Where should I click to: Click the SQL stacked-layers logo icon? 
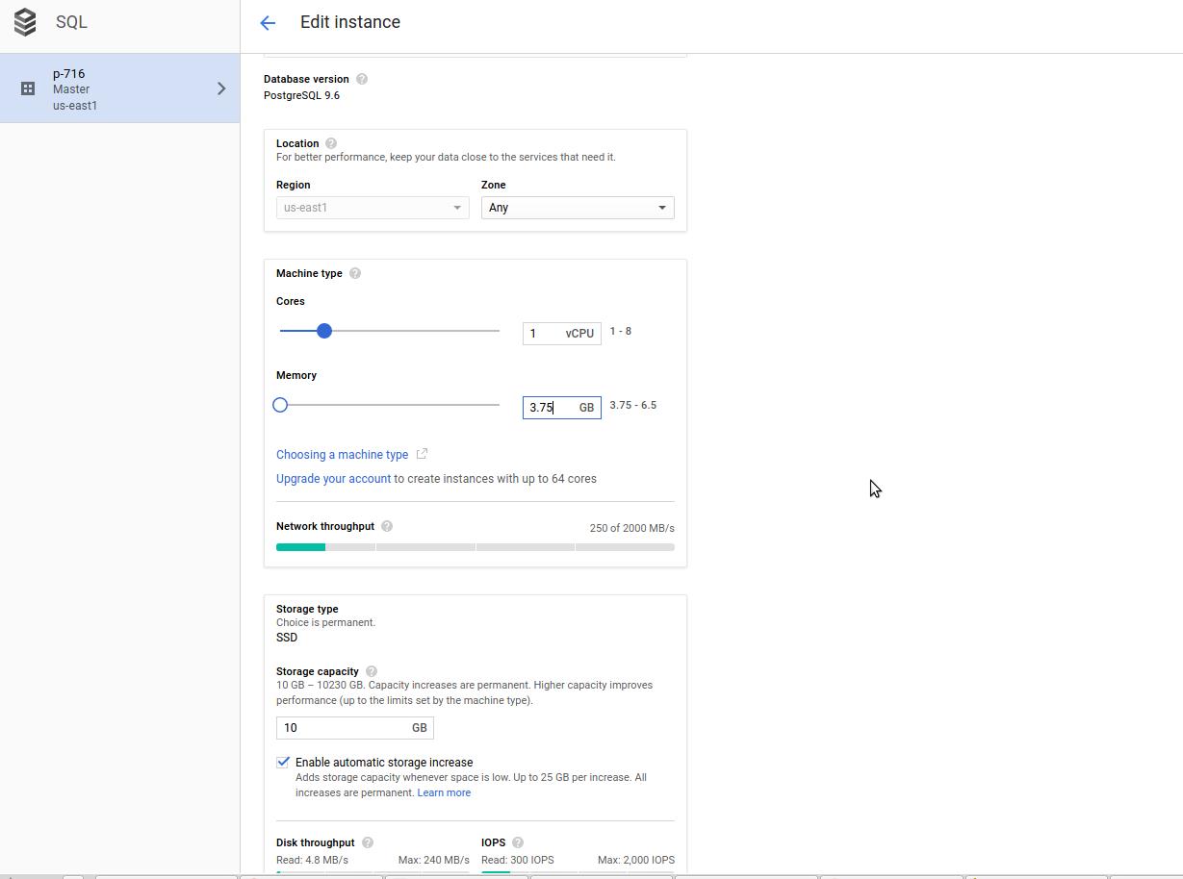[x=25, y=22]
